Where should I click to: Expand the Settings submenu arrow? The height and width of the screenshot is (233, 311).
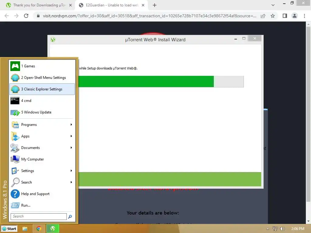pyautogui.click(x=71, y=171)
